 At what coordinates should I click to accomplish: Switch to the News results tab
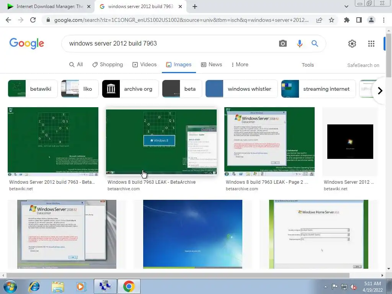pos(211,64)
